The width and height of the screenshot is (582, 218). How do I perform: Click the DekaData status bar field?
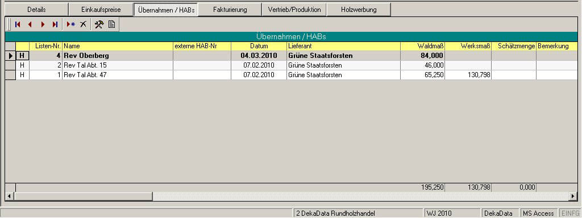(x=500, y=213)
